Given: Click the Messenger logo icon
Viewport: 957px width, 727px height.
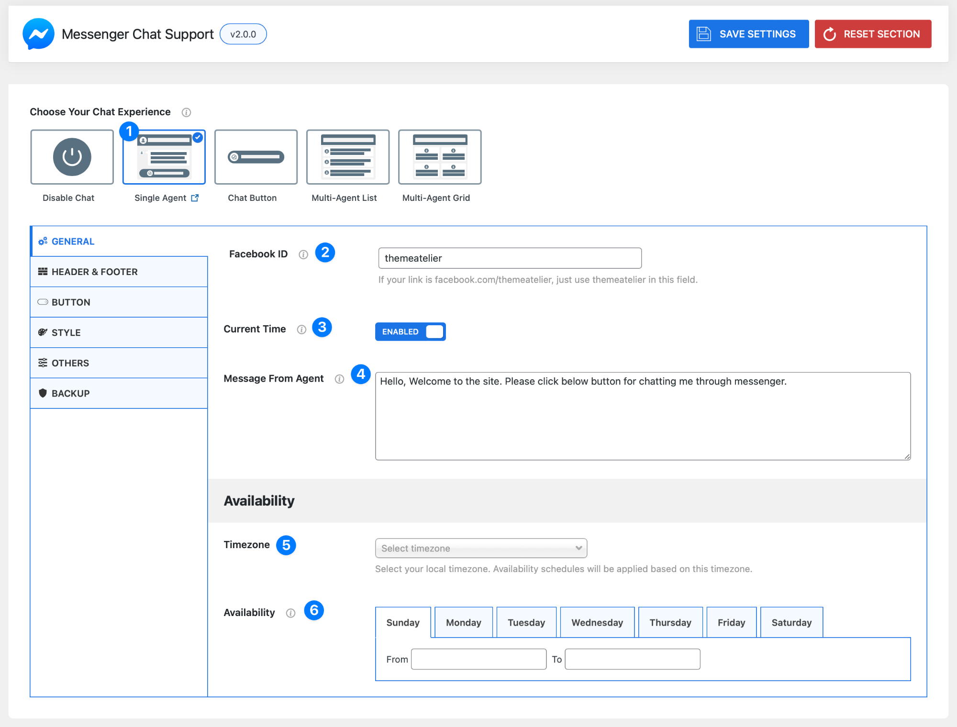Looking at the screenshot, I should pyautogui.click(x=38, y=34).
